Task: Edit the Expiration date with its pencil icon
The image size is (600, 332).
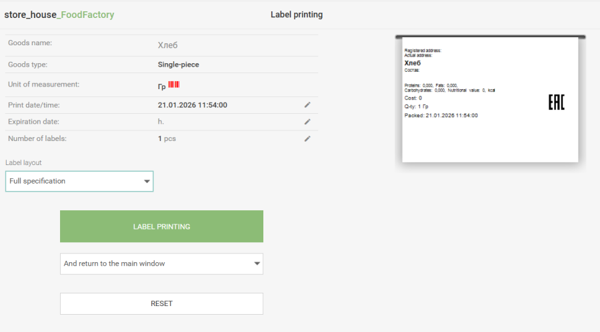Action: pos(307,122)
